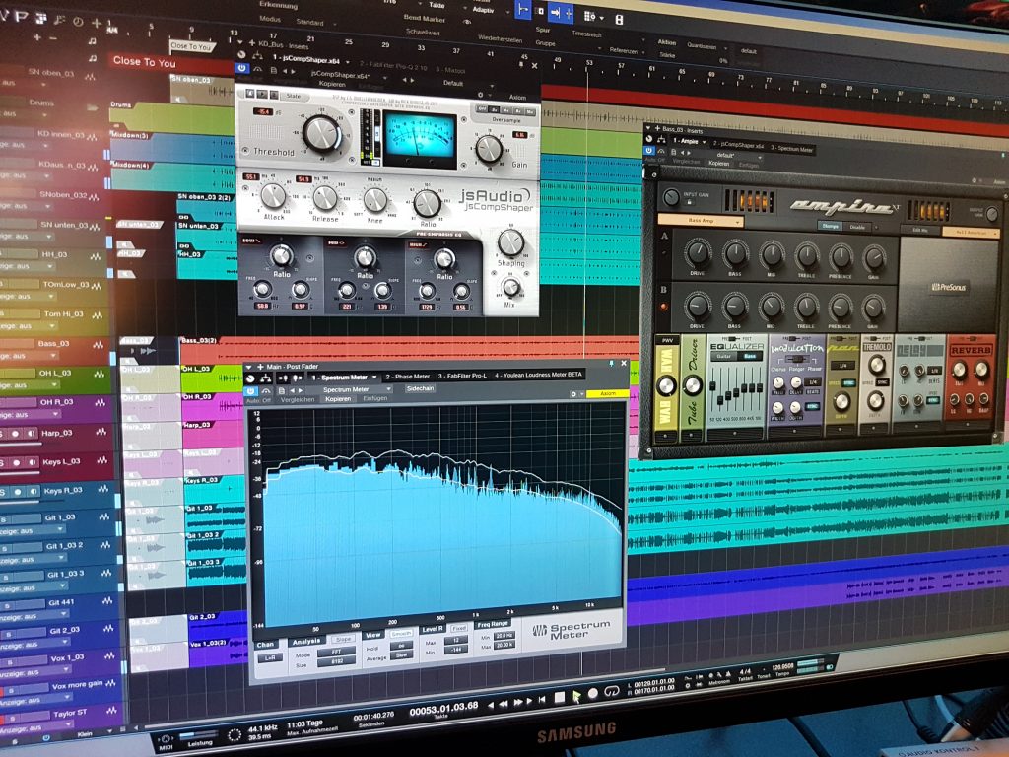Toggle the loop button in the transport bar
The image size is (1009, 757).
tap(612, 691)
